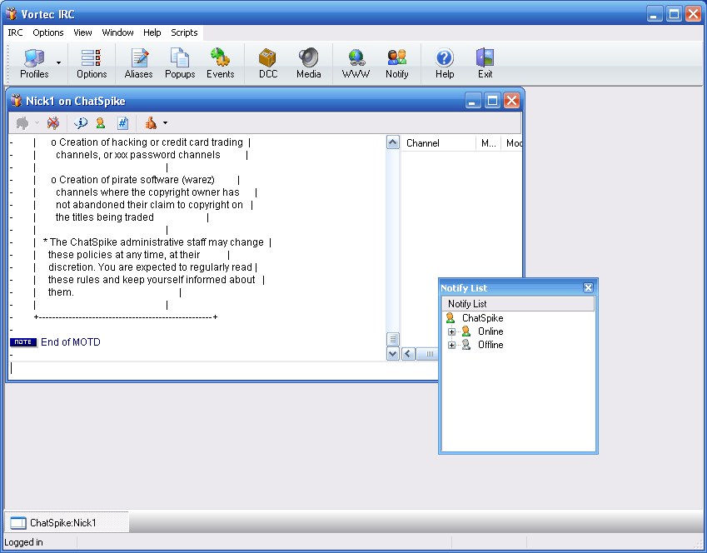Expand the Online node in Notify List
This screenshot has width=707, height=553.
[451, 331]
